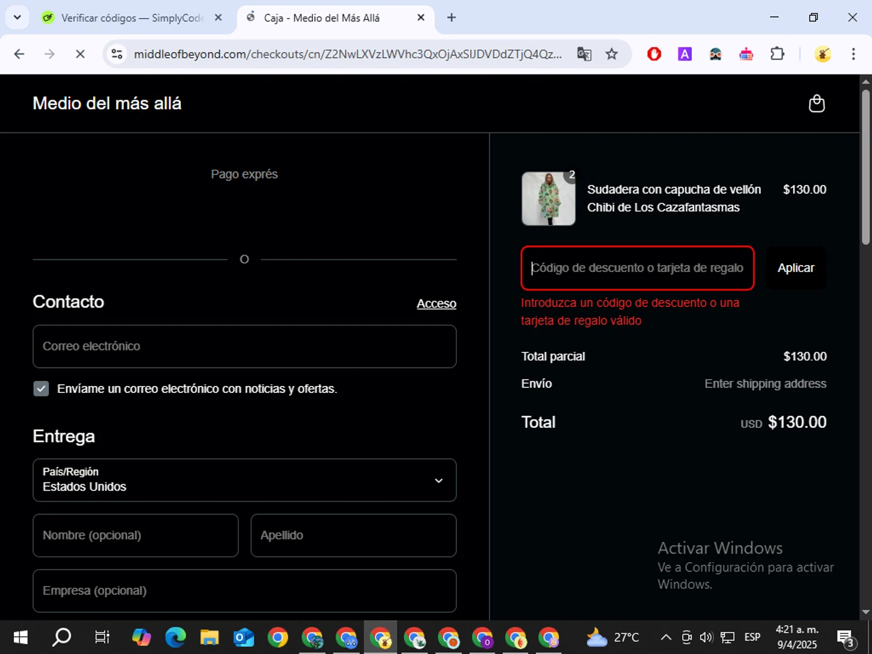
Task: Click the hoodie product thumbnail
Action: [x=548, y=198]
